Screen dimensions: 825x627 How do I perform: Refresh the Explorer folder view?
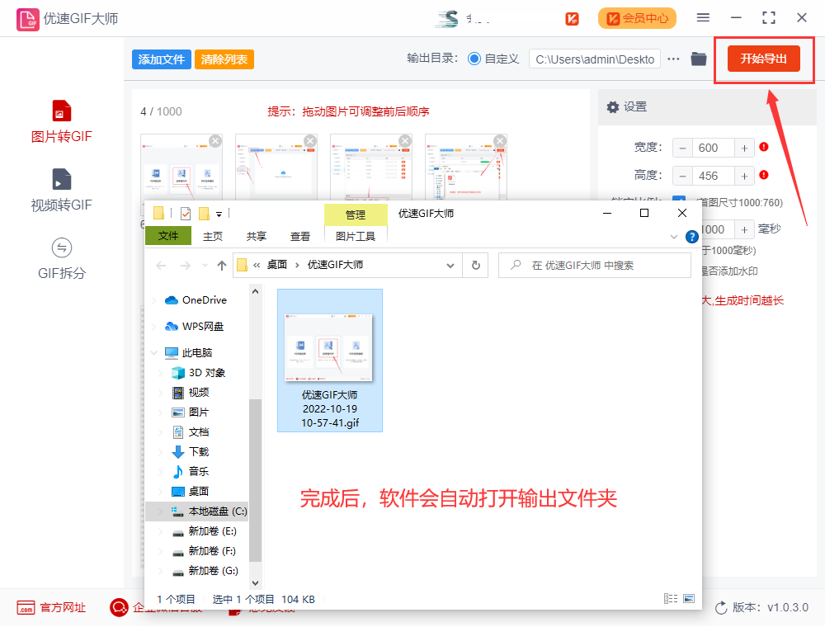pyautogui.click(x=476, y=266)
